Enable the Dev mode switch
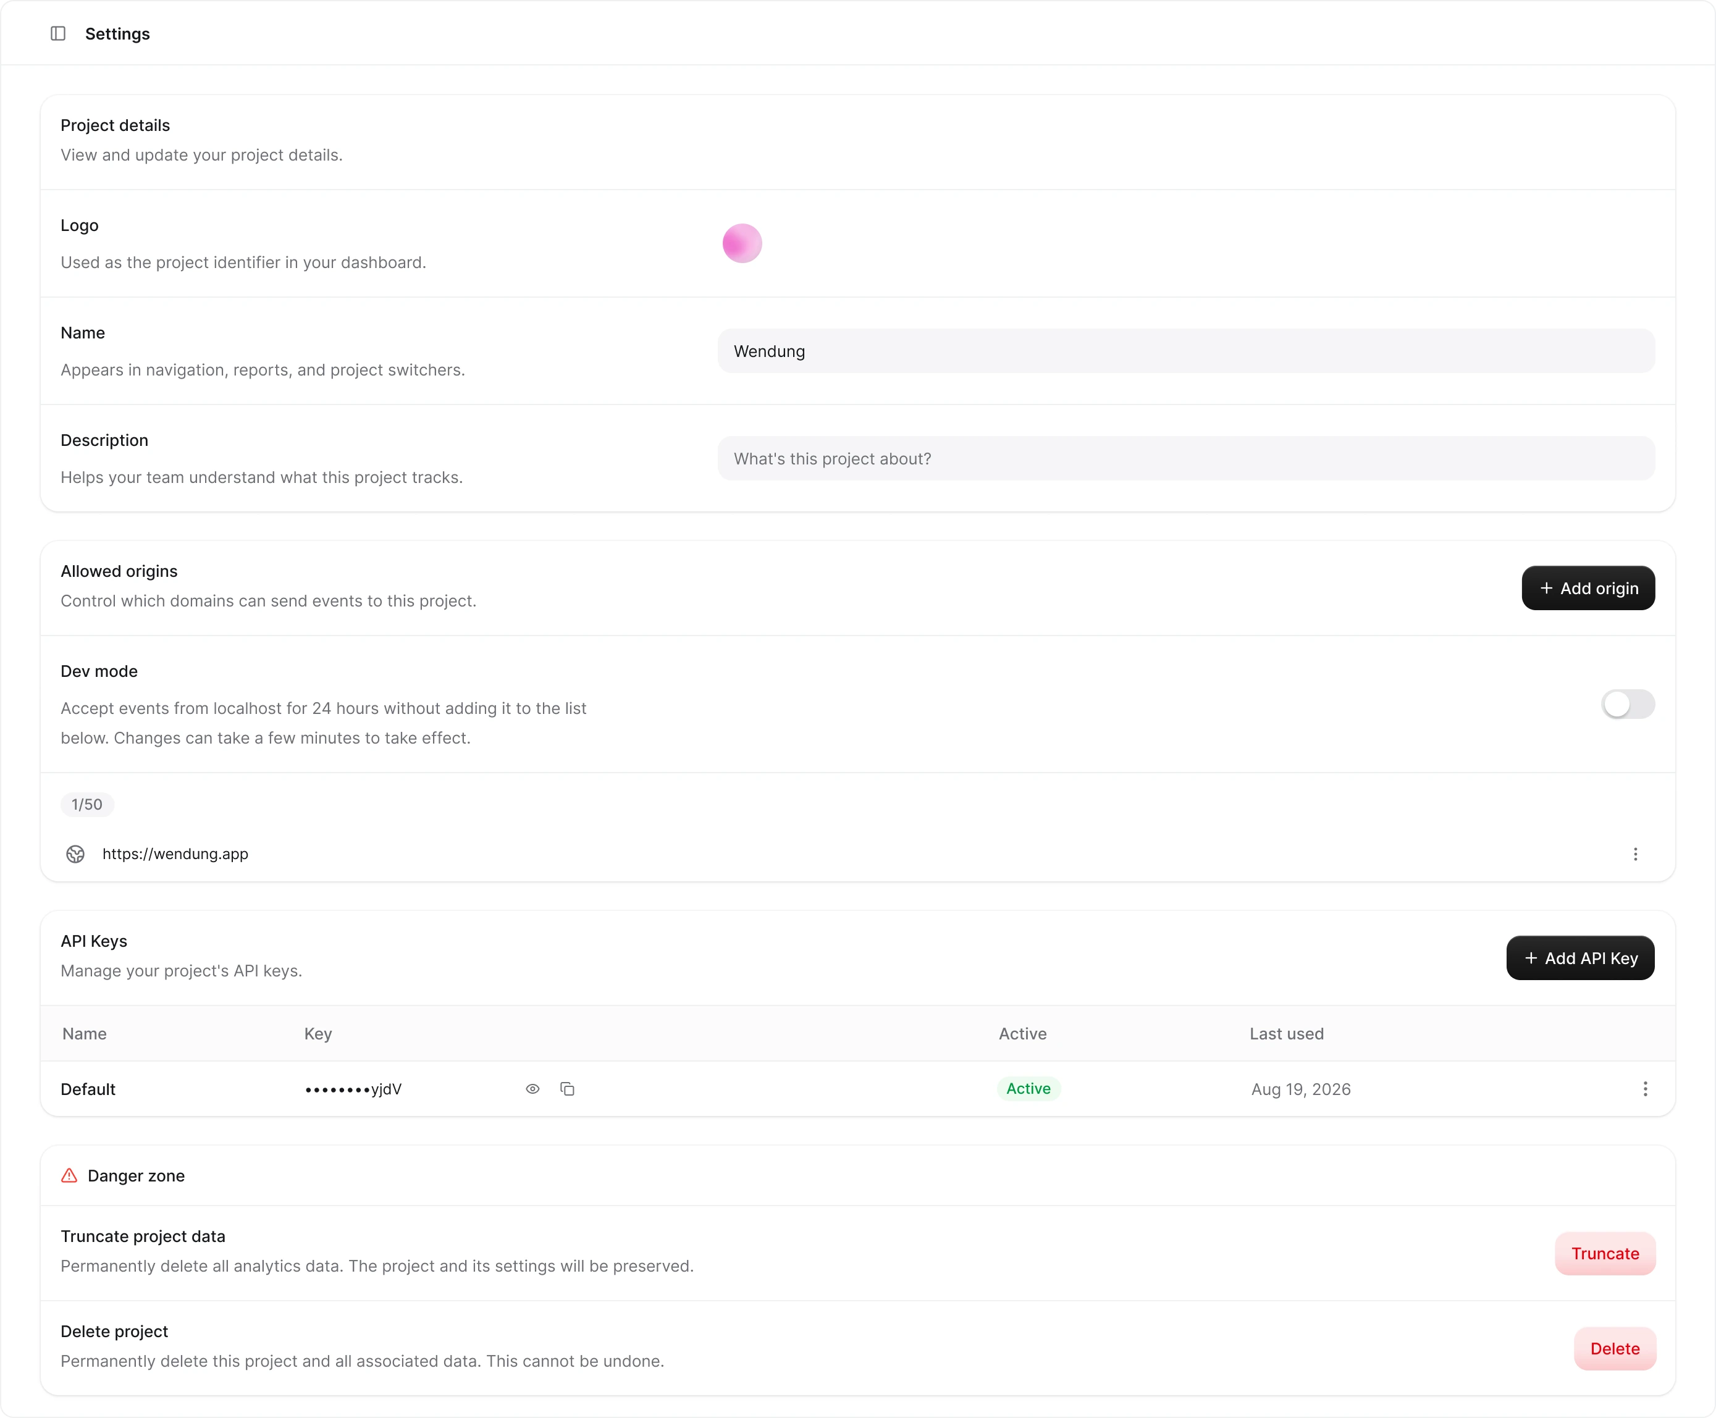 [1628, 704]
